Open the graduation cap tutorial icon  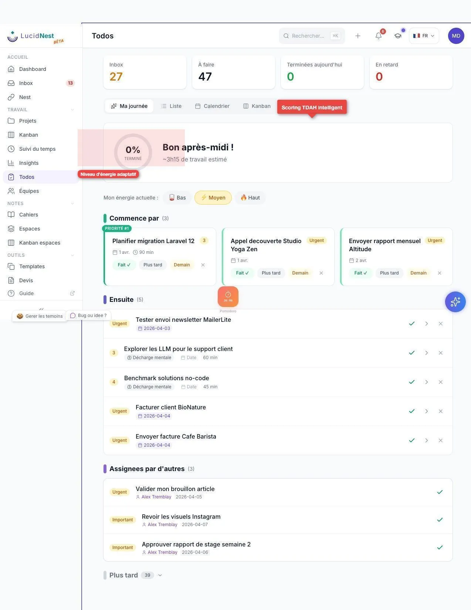click(398, 36)
